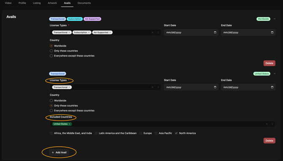Select Worldwide radio in United States avail
283x161 pixels.
point(51,101)
